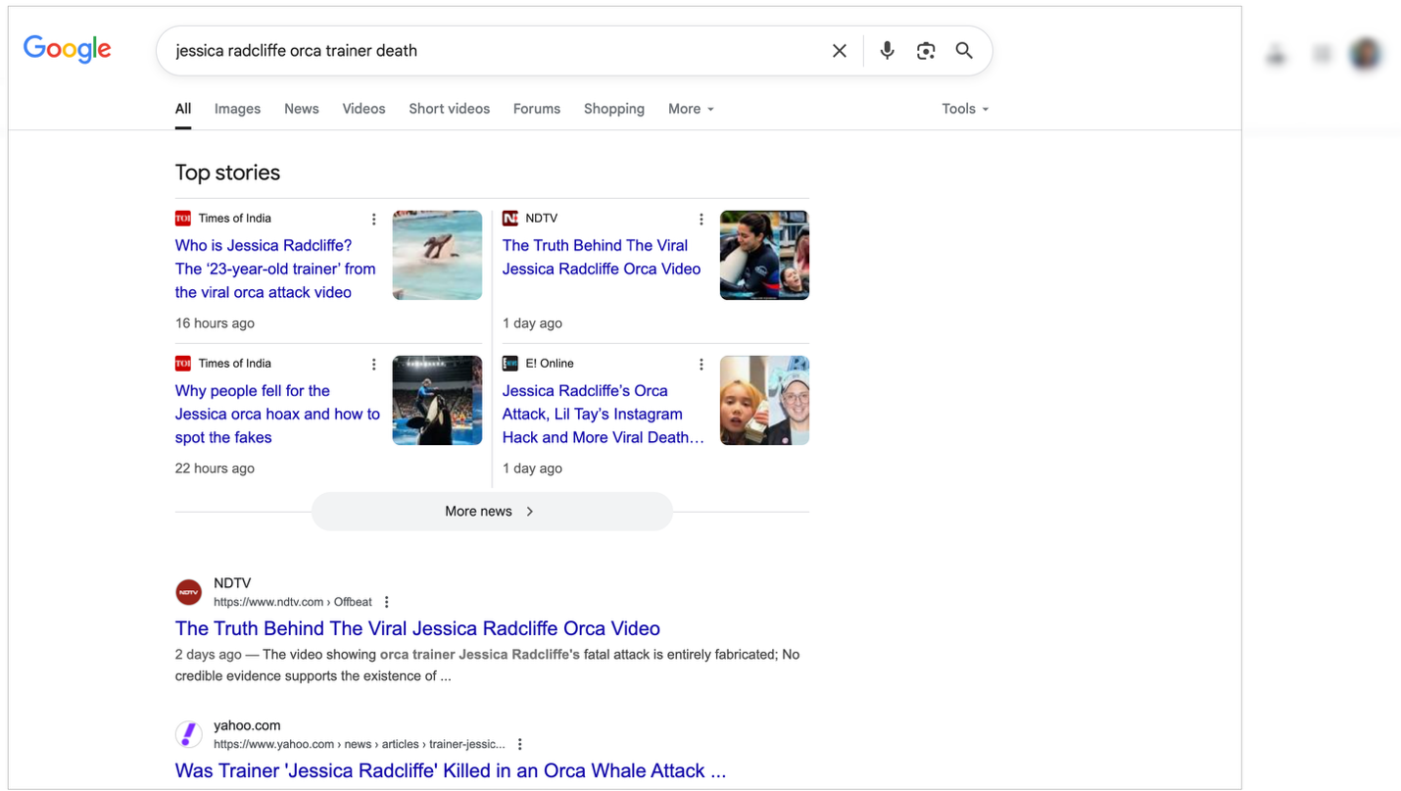Click the NDTV logo in top stories

(x=510, y=219)
